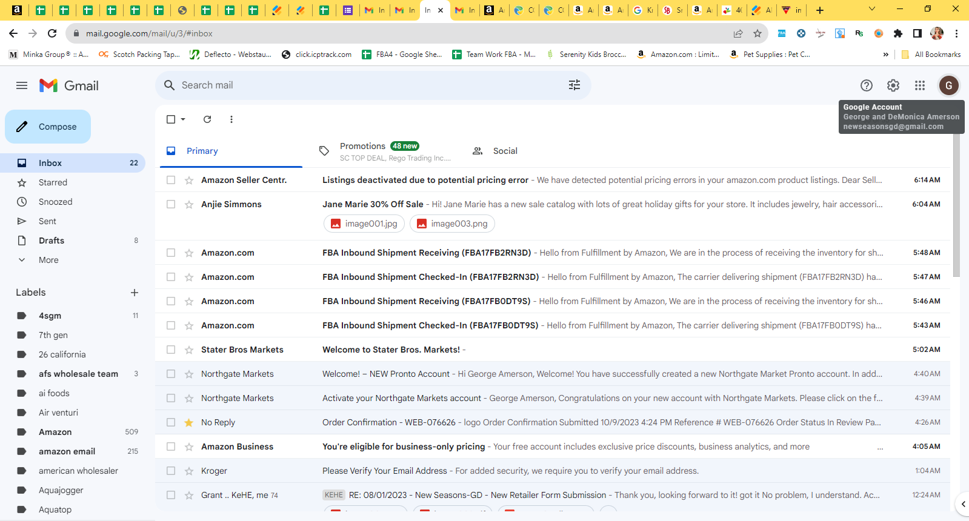Screen dimensions: 969x521
Task: Open the Inbox folder
Action: 73,163
